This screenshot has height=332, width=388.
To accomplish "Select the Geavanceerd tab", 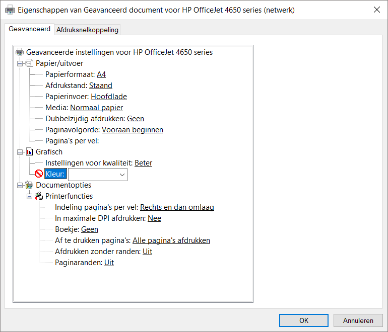I will (30, 29).
